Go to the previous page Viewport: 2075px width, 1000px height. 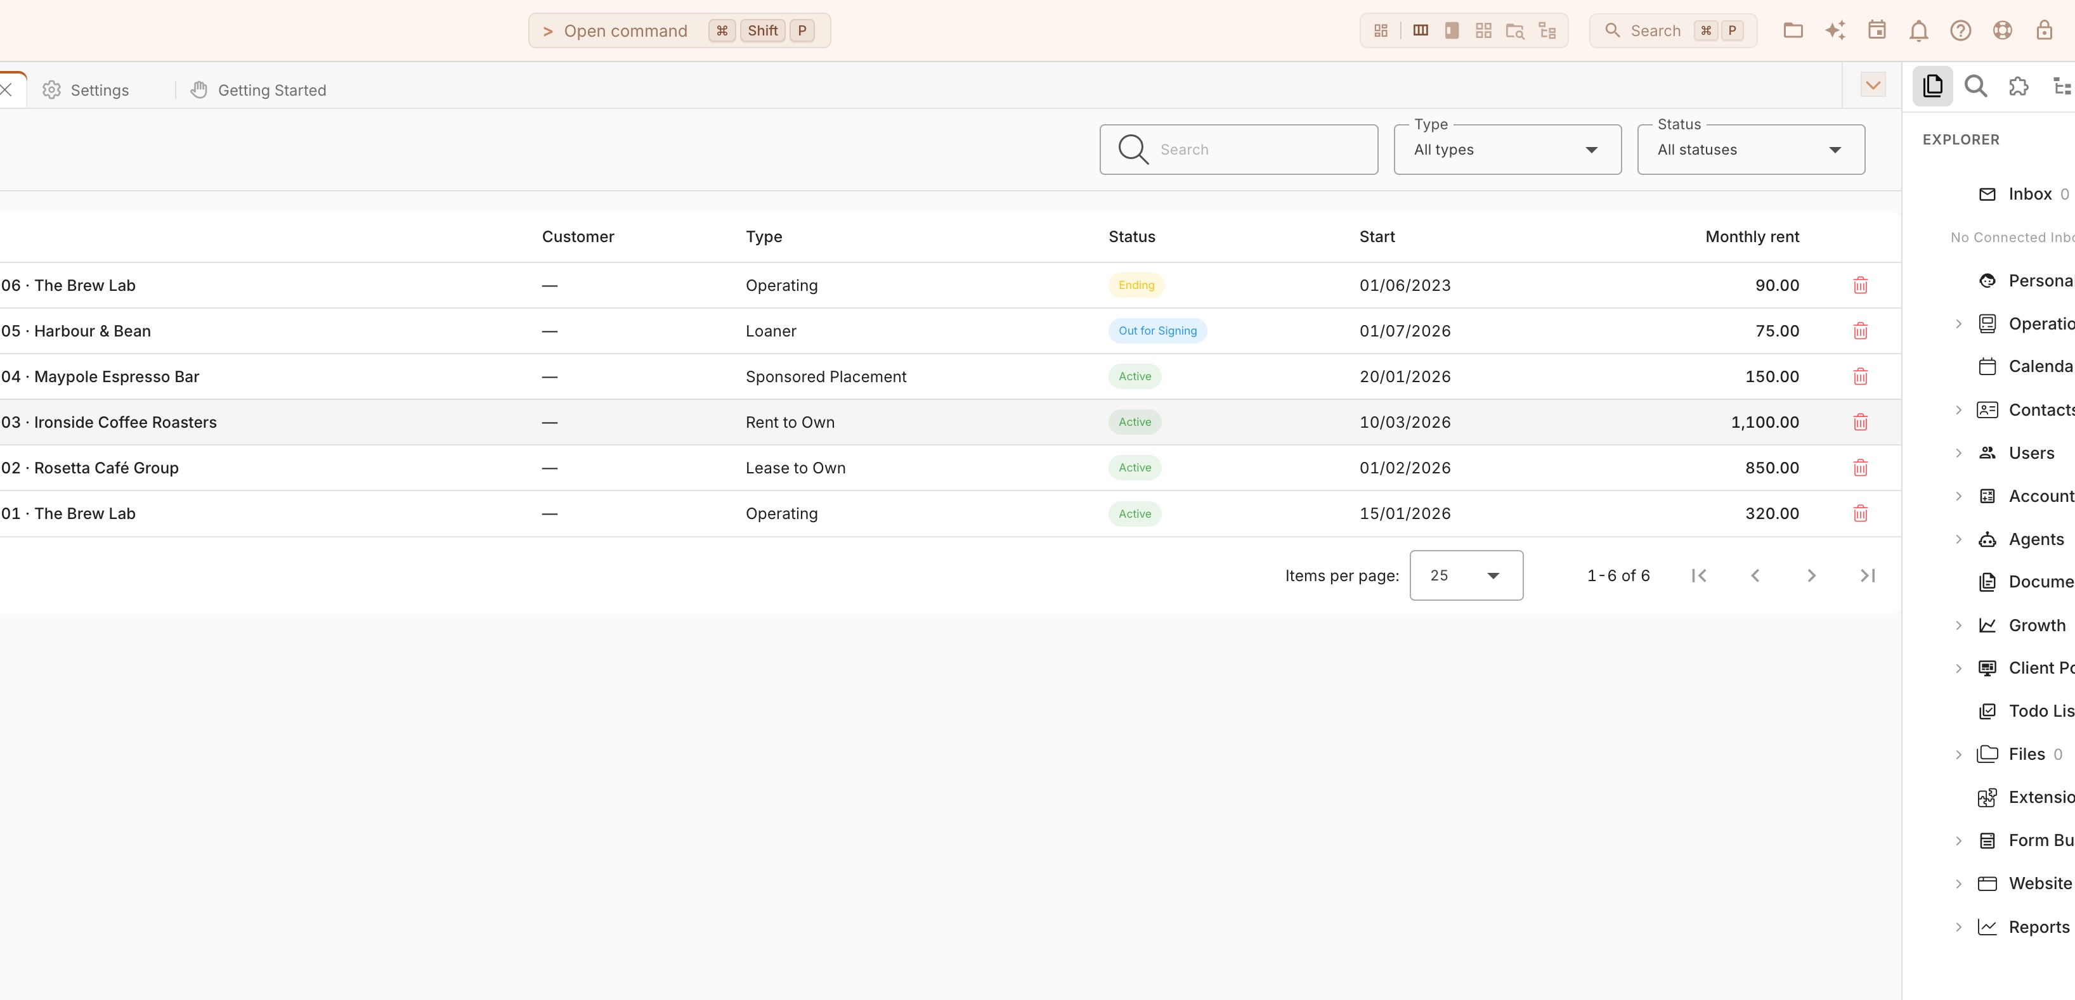1755,575
